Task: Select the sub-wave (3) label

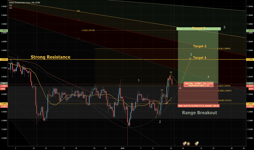Action: coord(171,72)
